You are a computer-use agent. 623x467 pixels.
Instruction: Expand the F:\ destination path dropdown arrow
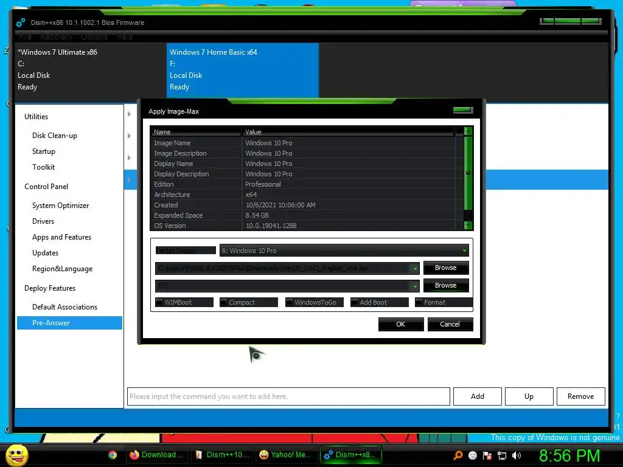pyautogui.click(x=415, y=286)
